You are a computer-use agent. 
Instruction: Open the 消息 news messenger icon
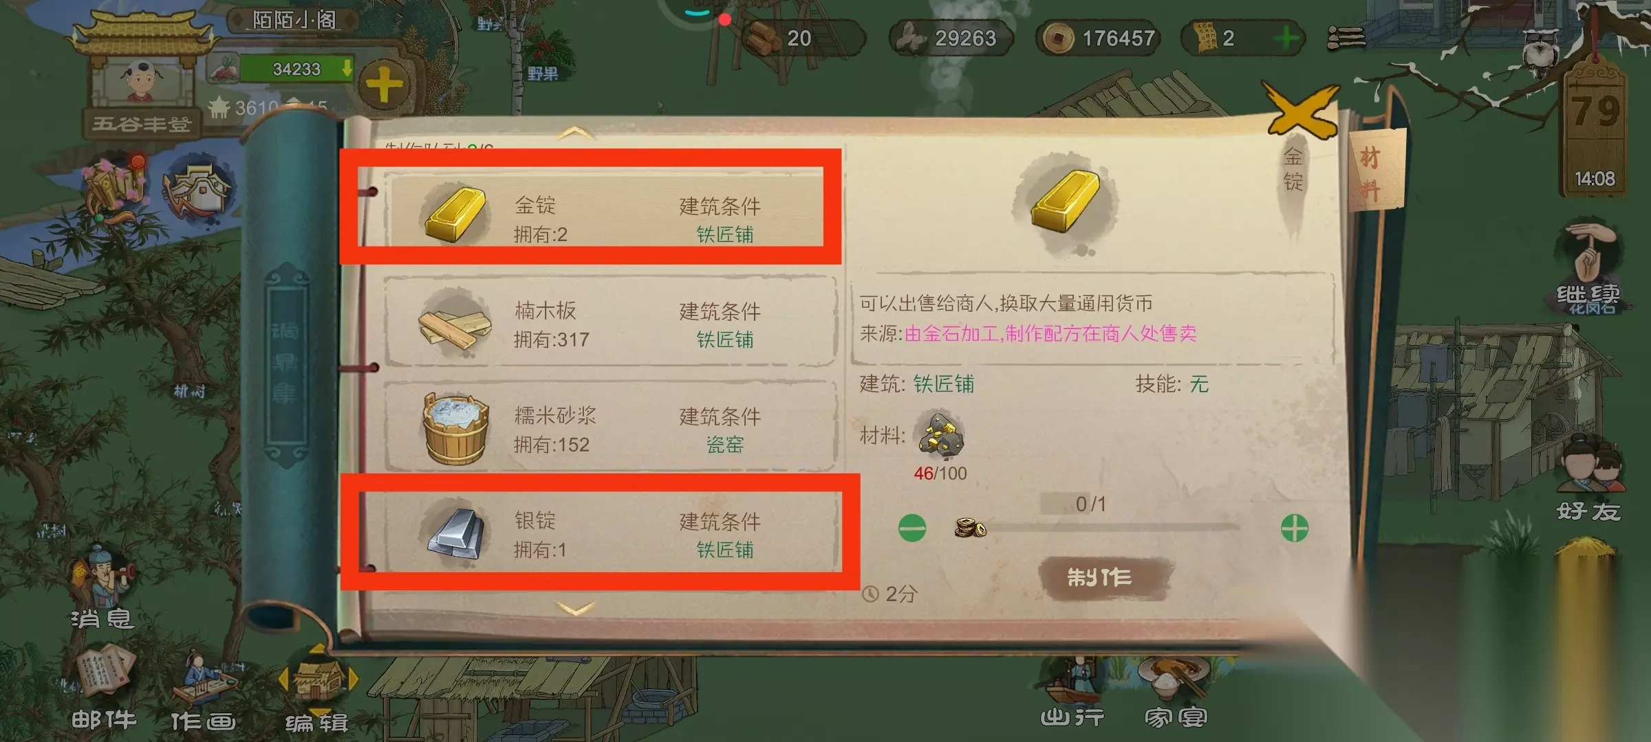(x=102, y=584)
